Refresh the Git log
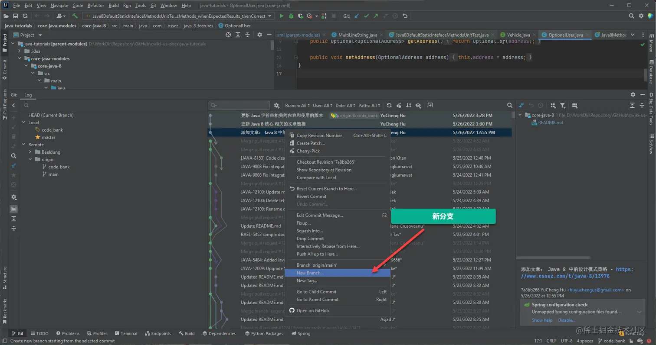 (x=389, y=105)
